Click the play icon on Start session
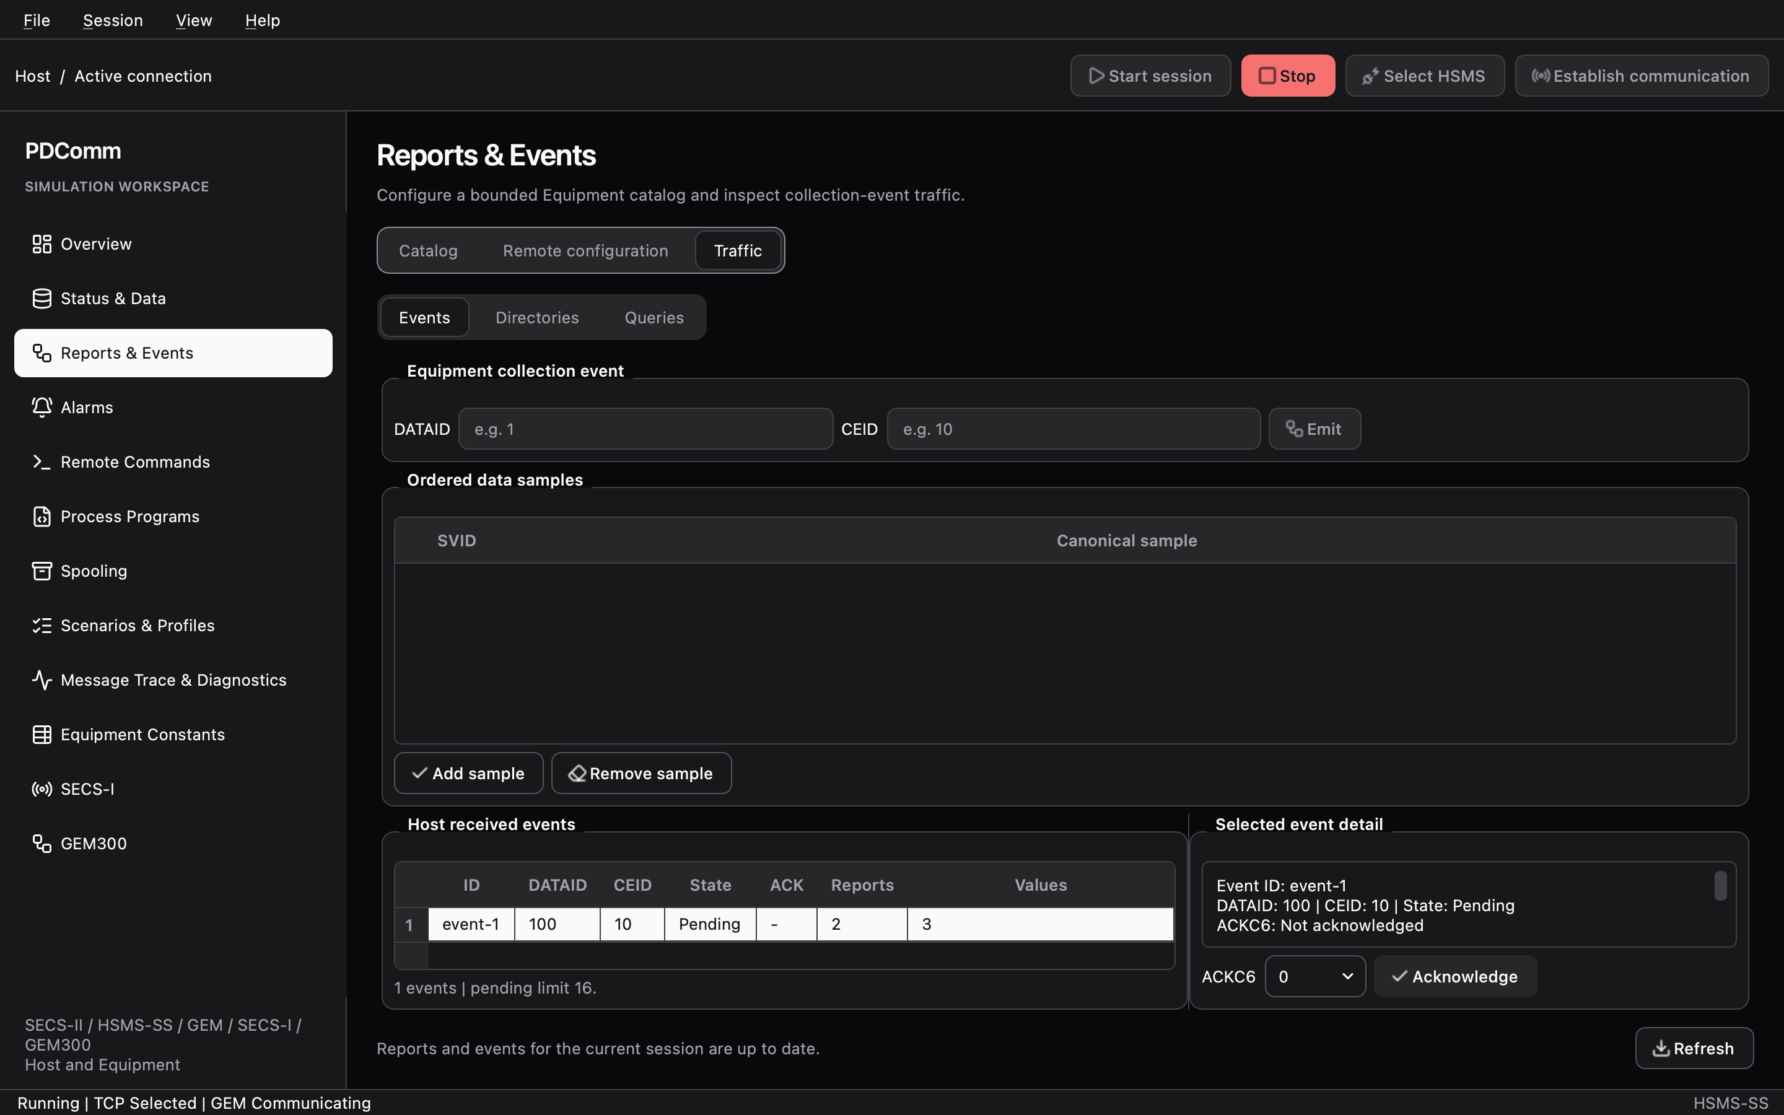The image size is (1784, 1115). (1096, 76)
